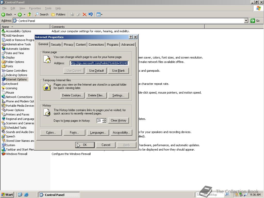Click the Views toolbar icon

click(98, 14)
